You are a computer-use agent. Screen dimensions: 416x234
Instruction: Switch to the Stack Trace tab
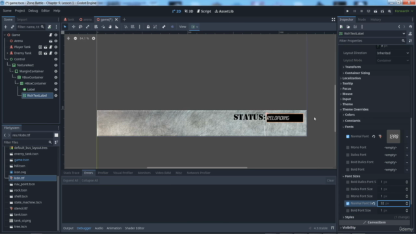(71, 173)
